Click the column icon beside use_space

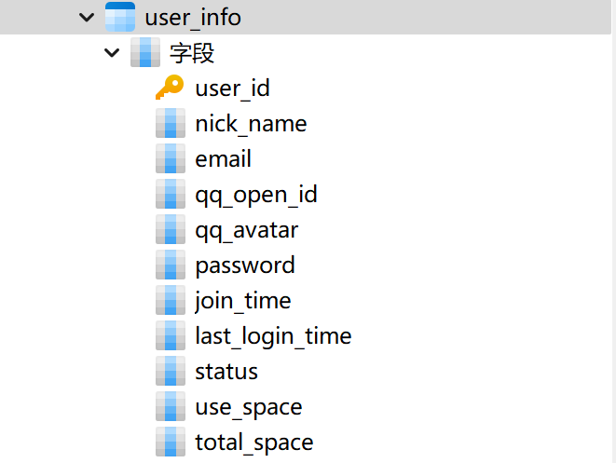pyautogui.click(x=171, y=406)
